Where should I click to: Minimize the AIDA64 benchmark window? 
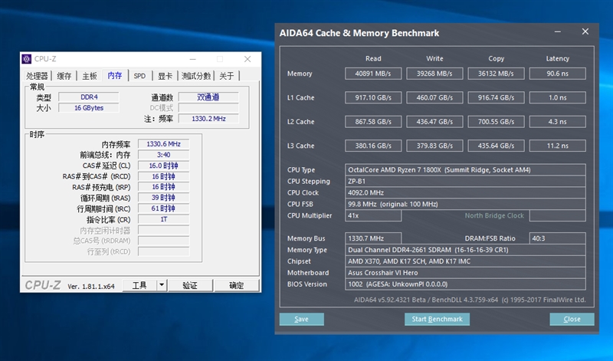coord(558,32)
